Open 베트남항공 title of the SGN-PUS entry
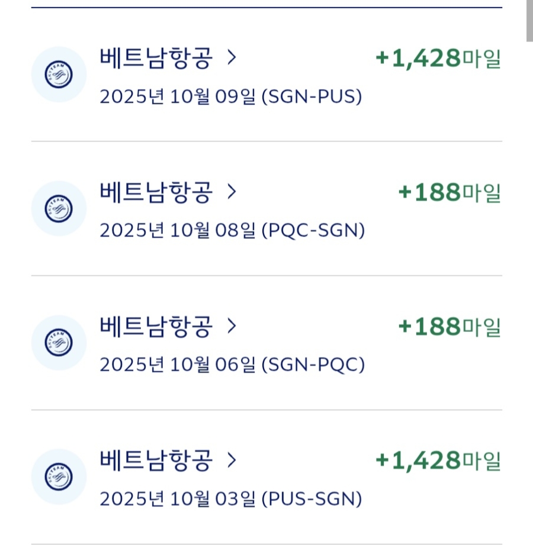The width and height of the screenshot is (533, 545). click(x=155, y=59)
